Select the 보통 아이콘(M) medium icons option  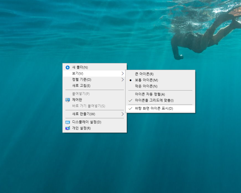click(161, 80)
